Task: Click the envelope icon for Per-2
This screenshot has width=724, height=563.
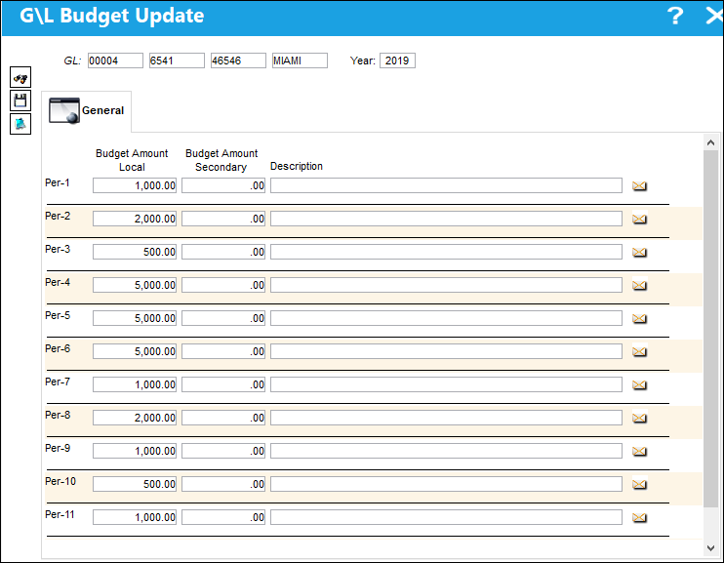Action: point(639,219)
